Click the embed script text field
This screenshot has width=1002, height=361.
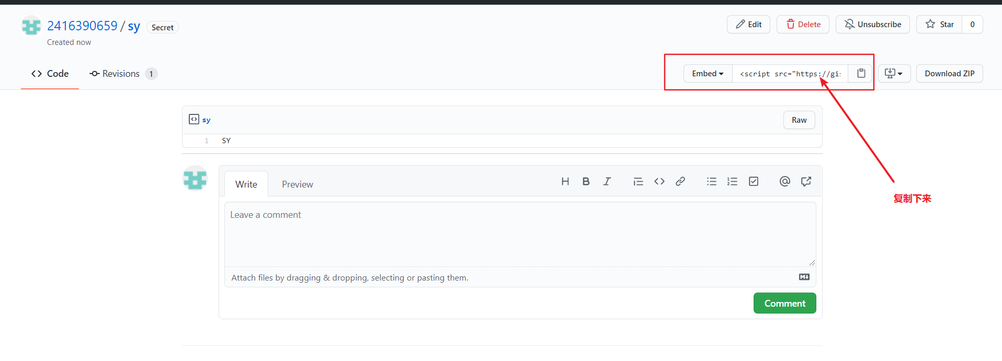pyautogui.click(x=790, y=74)
